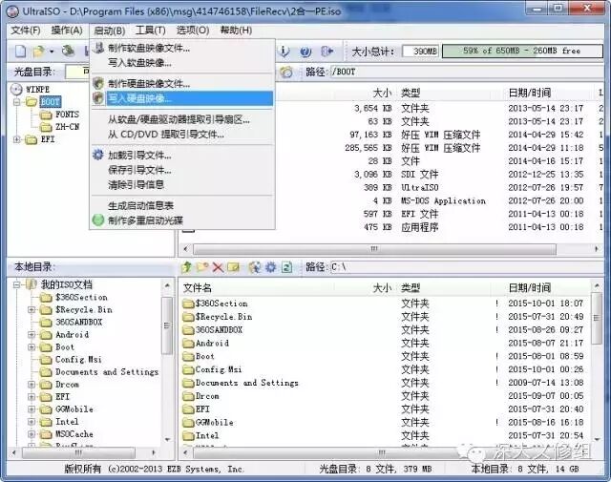Select 制作软盘映像文件... menu entry
This screenshot has width=611, height=482.
tap(182, 48)
